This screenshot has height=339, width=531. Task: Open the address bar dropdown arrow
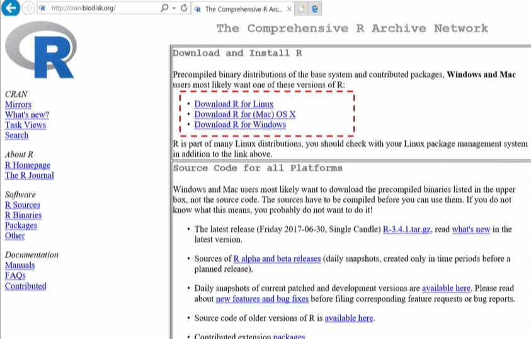(174, 8)
